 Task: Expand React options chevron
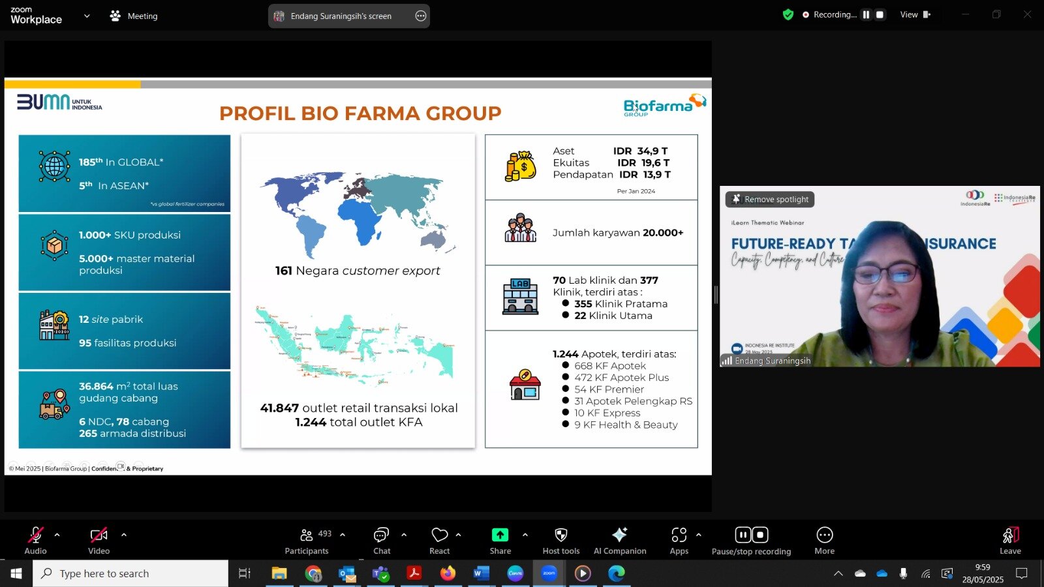[x=458, y=535]
